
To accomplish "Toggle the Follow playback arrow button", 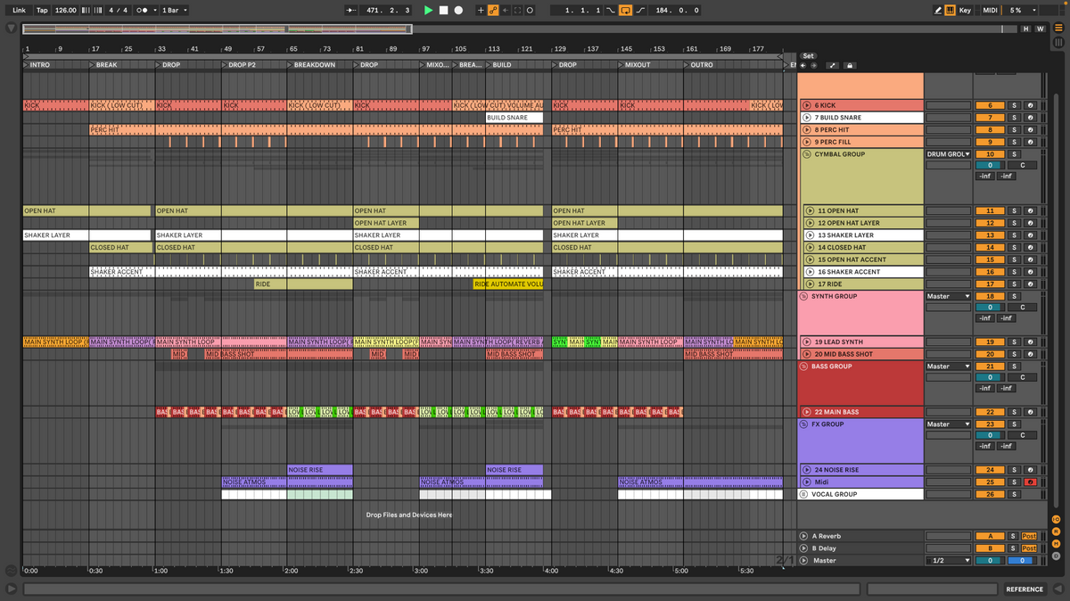I will point(351,10).
